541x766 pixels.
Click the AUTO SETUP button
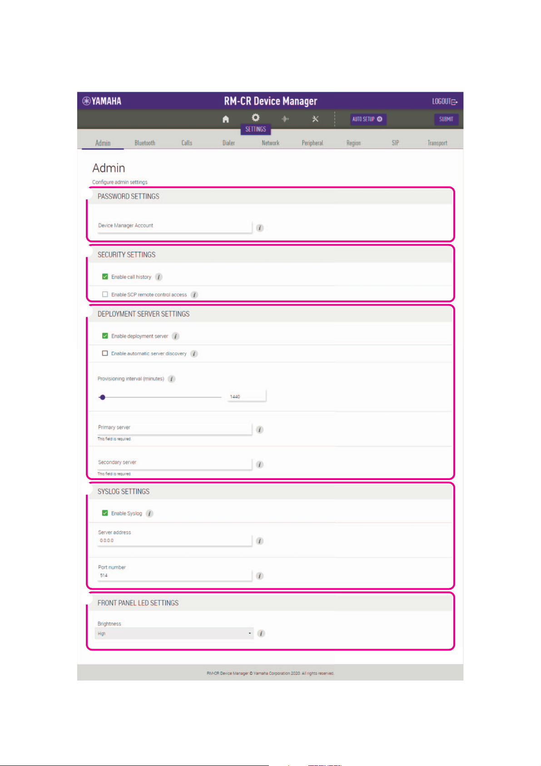(368, 119)
